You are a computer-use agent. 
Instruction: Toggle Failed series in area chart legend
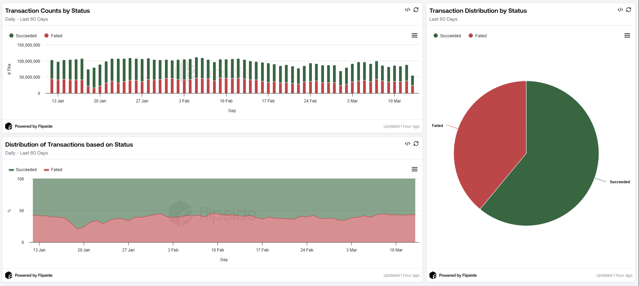pos(54,170)
